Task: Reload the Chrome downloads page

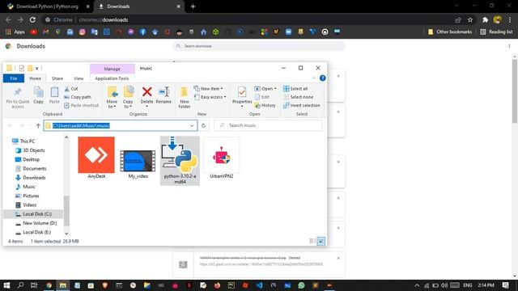Action: point(32,19)
